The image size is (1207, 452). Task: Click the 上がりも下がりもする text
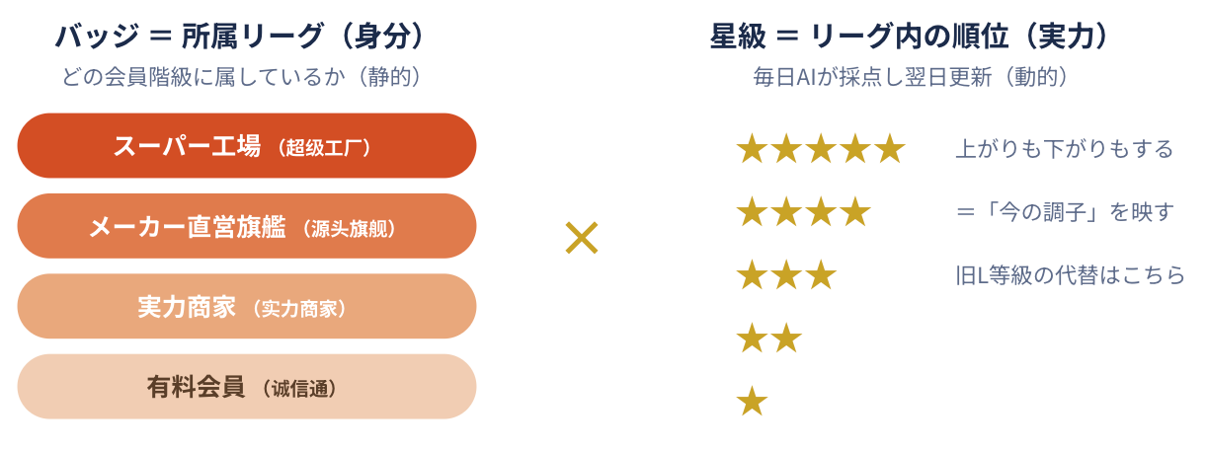[1064, 149]
